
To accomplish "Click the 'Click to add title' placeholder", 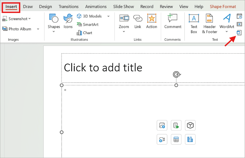I will pyautogui.click(x=103, y=68).
